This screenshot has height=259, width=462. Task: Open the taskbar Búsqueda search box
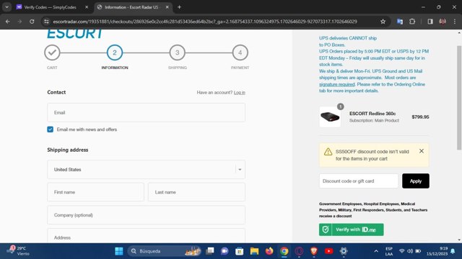point(165,251)
